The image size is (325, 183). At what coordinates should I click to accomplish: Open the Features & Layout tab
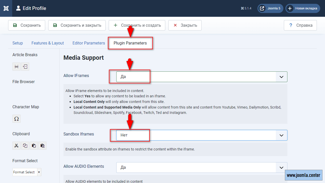click(x=47, y=43)
